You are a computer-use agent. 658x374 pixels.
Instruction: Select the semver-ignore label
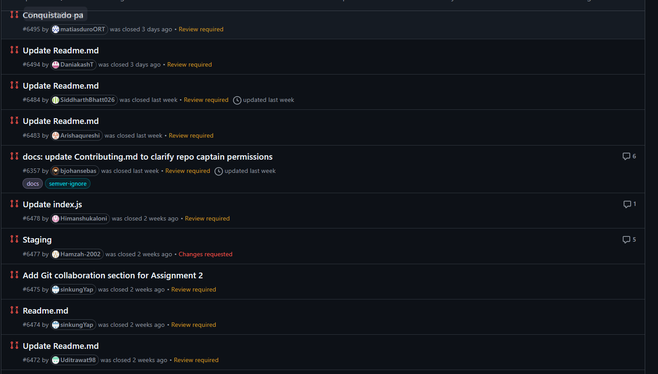pos(68,184)
